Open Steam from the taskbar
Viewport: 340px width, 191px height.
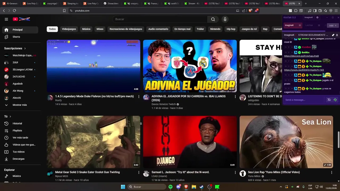202,187
